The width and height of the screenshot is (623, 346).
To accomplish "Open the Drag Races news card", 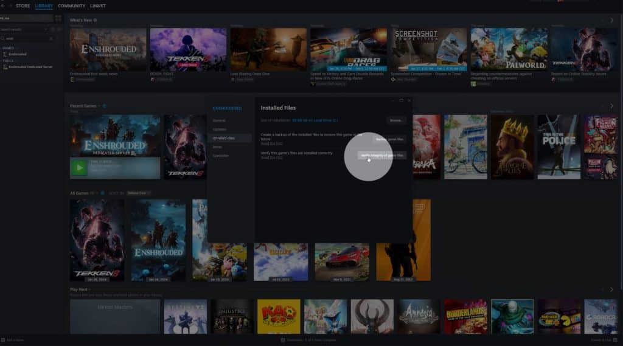I will pyautogui.click(x=349, y=50).
